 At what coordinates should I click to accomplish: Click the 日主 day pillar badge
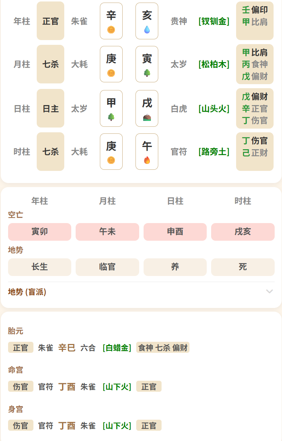(50, 108)
